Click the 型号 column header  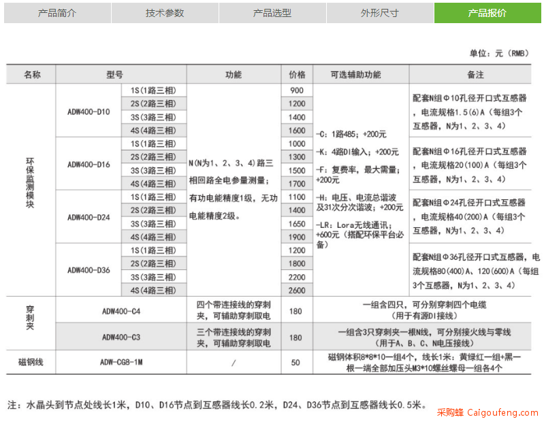click(121, 74)
